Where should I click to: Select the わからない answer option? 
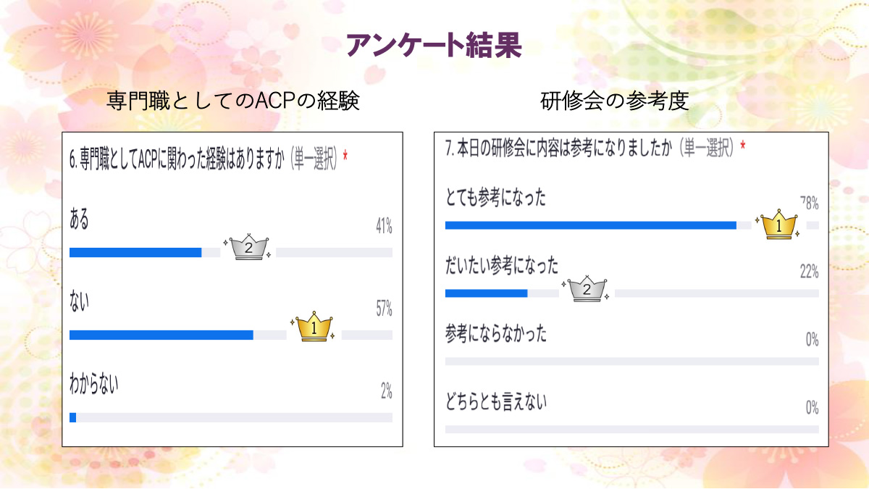point(93,384)
